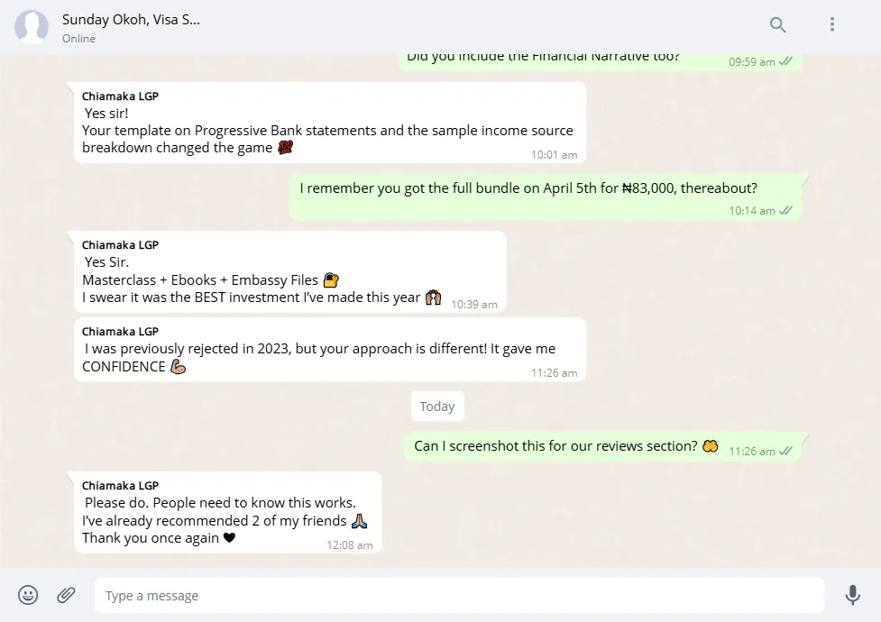Select the screenshot for reviews message bubble

603,447
